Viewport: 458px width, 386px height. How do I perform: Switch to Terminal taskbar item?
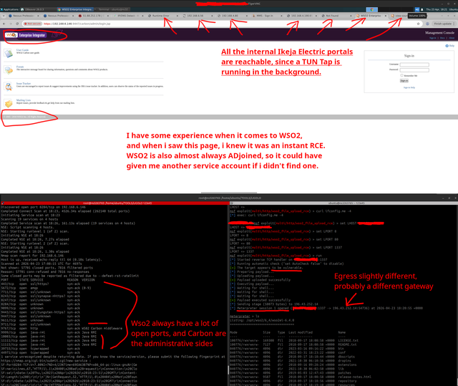coord(112,9)
